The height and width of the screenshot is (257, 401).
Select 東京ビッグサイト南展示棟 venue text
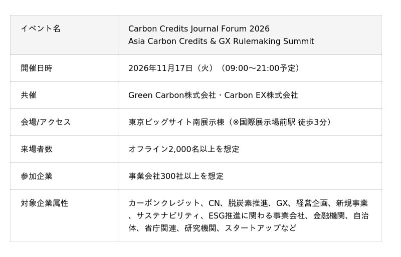(176, 122)
